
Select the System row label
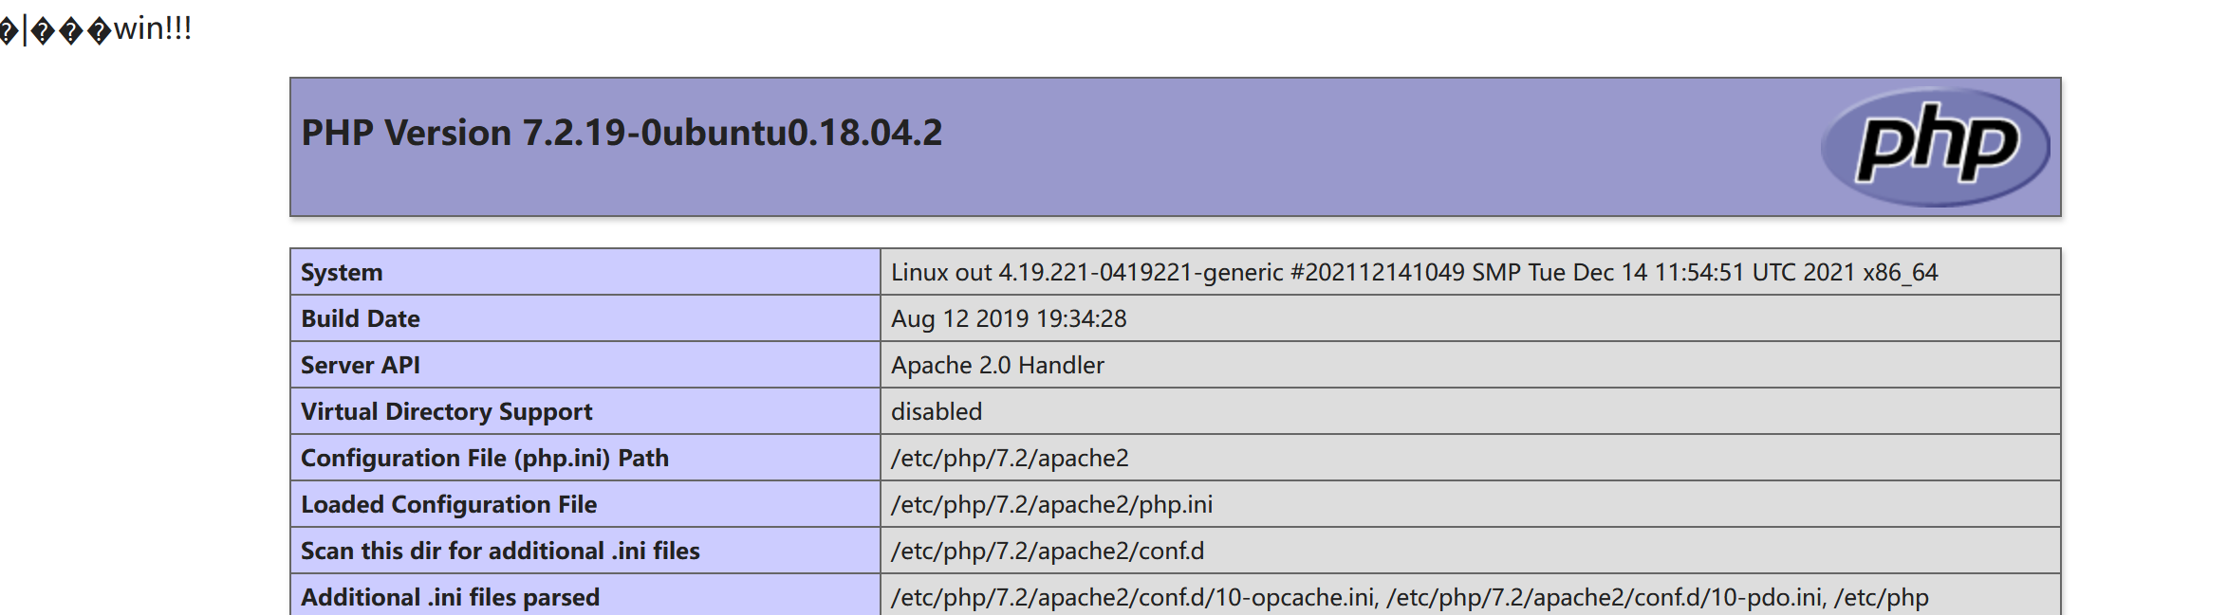[x=585, y=272]
